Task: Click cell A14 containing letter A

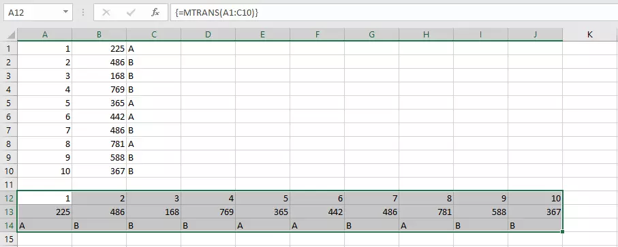Action: 45,225
